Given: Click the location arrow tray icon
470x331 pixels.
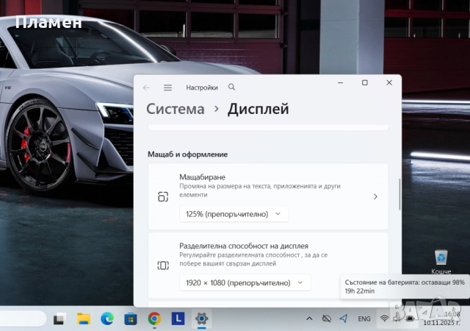Looking at the screenshot, I should 344,318.
